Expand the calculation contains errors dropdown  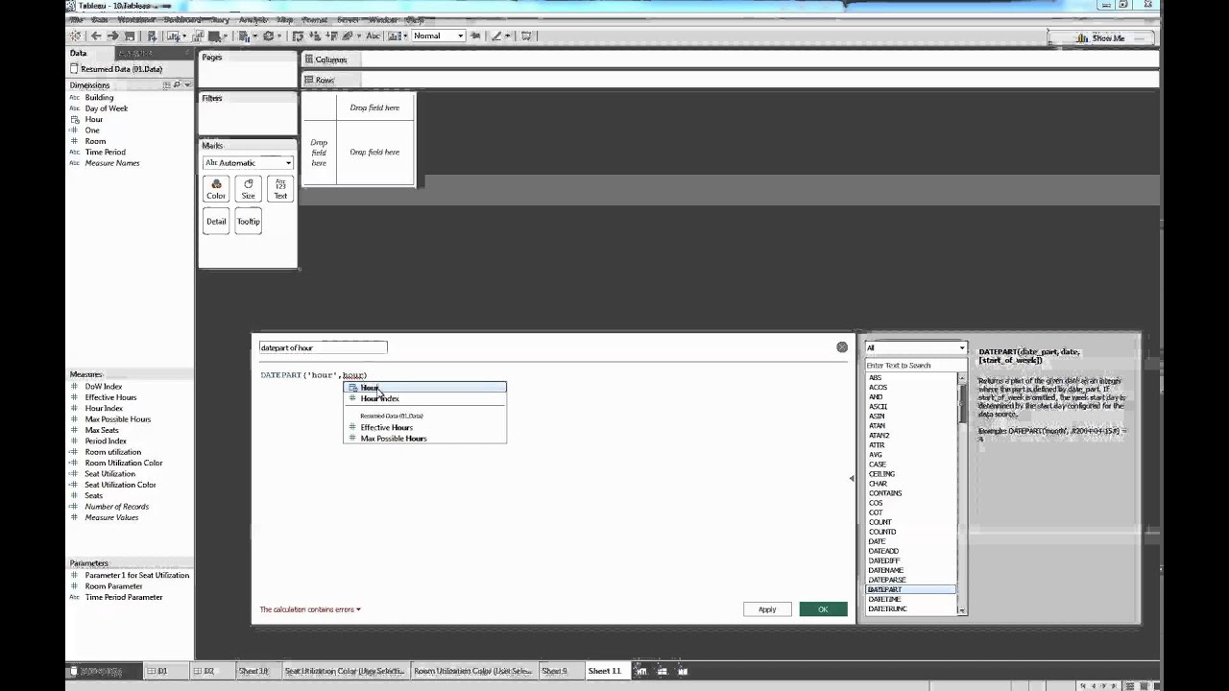[x=310, y=609]
